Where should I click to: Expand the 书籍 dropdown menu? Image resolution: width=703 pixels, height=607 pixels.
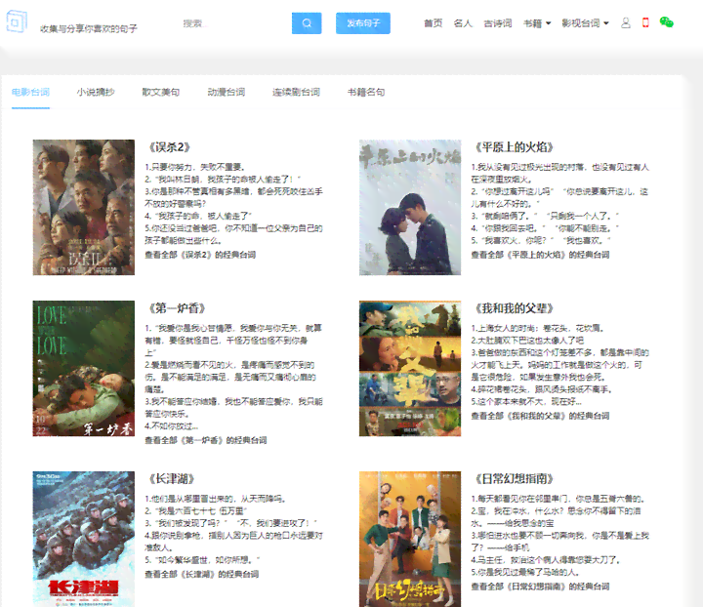(x=537, y=23)
